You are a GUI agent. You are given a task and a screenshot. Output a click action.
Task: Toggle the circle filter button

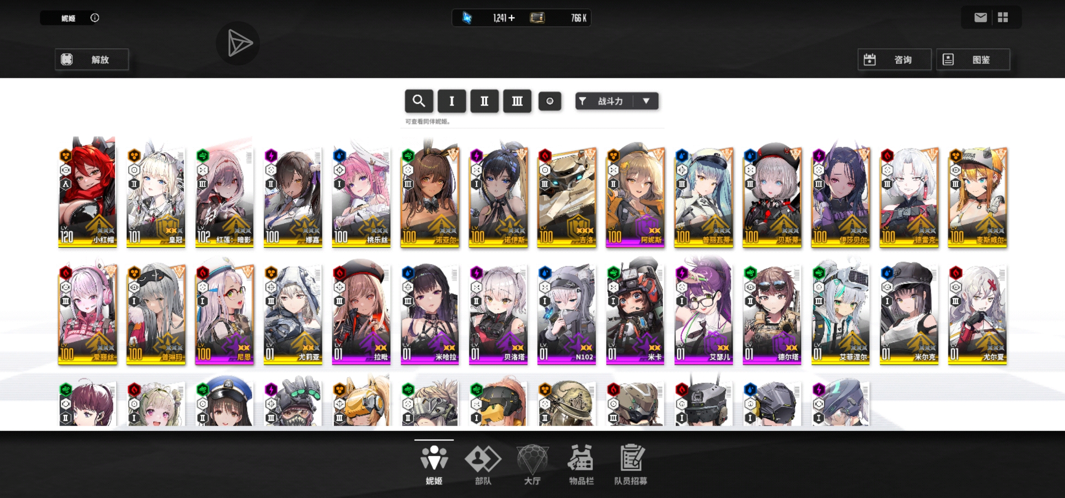(x=550, y=101)
